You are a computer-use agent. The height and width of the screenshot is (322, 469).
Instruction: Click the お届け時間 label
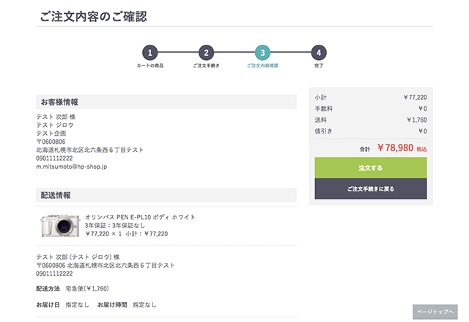coord(112,305)
